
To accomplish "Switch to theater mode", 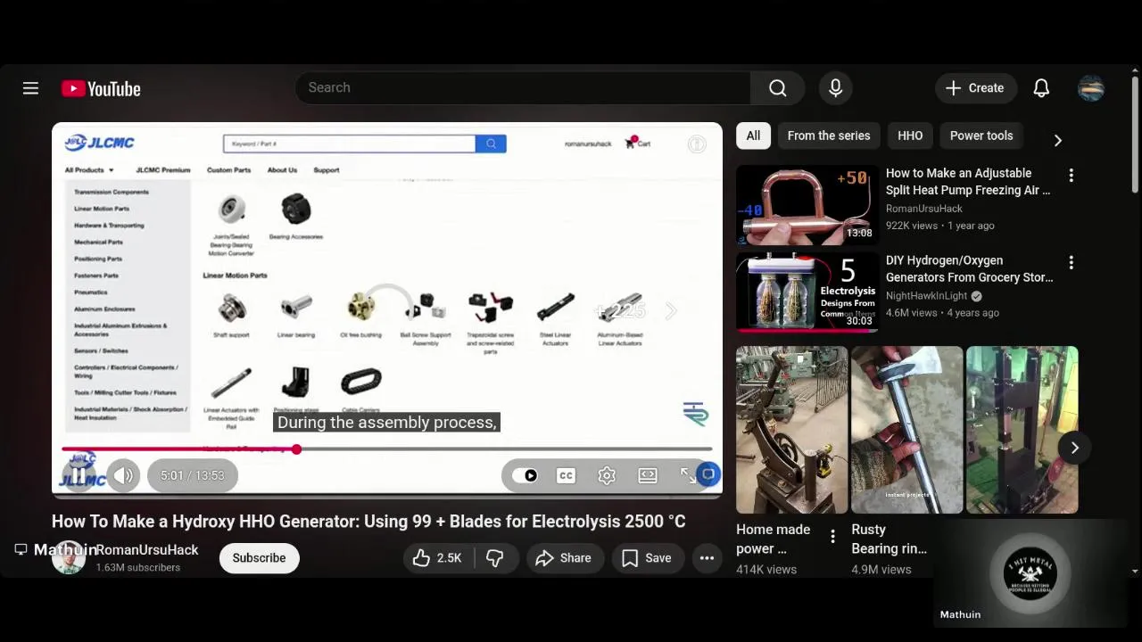I will (648, 475).
